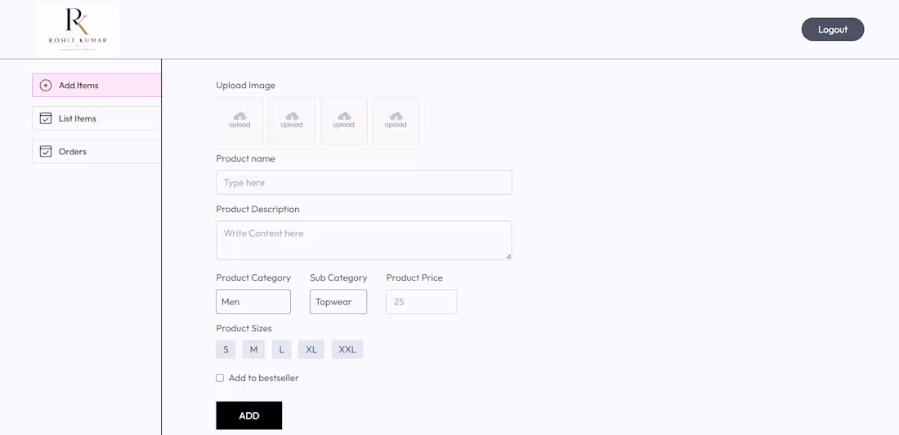Click the checklist icon beside Orders
The image size is (899, 435).
(x=45, y=152)
